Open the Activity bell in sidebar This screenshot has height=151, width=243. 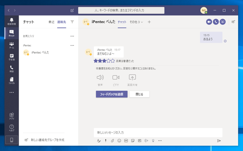pyautogui.click(x=12, y=21)
